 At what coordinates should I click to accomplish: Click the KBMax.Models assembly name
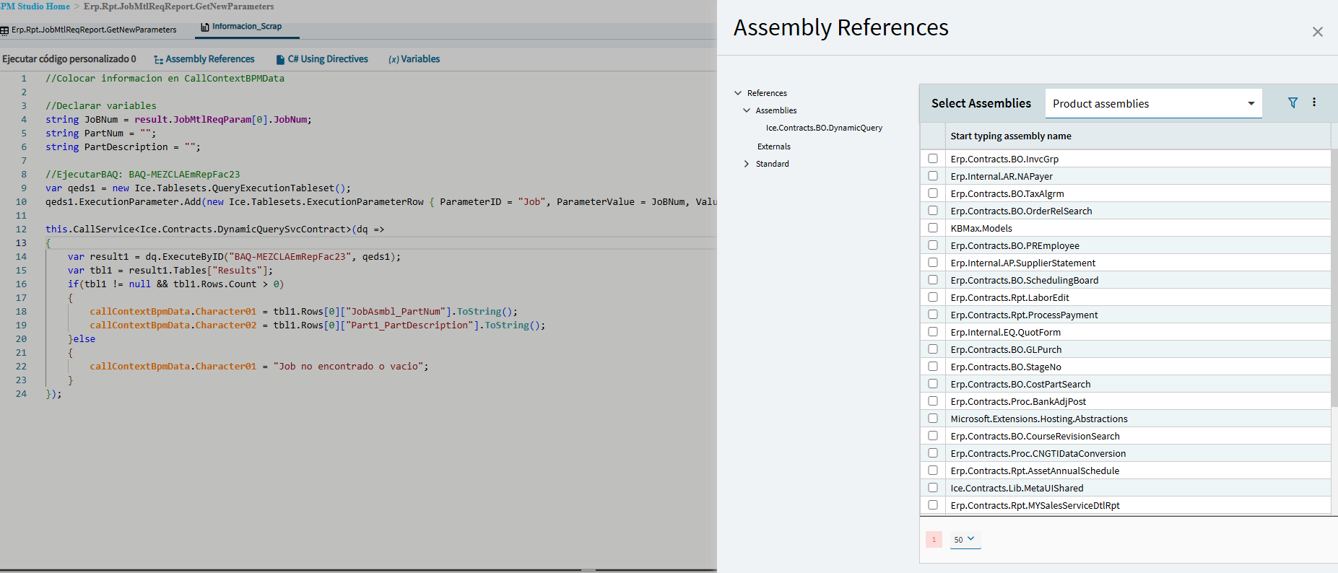(x=981, y=228)
